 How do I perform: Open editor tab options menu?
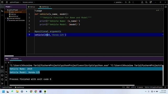pos(161,7)
